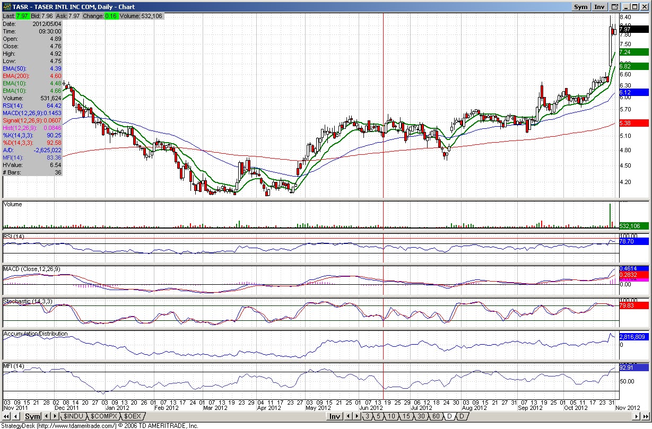Switch to the $OEX symbol tab
This screenshot has width=652, height=429.
pos(133,417)
